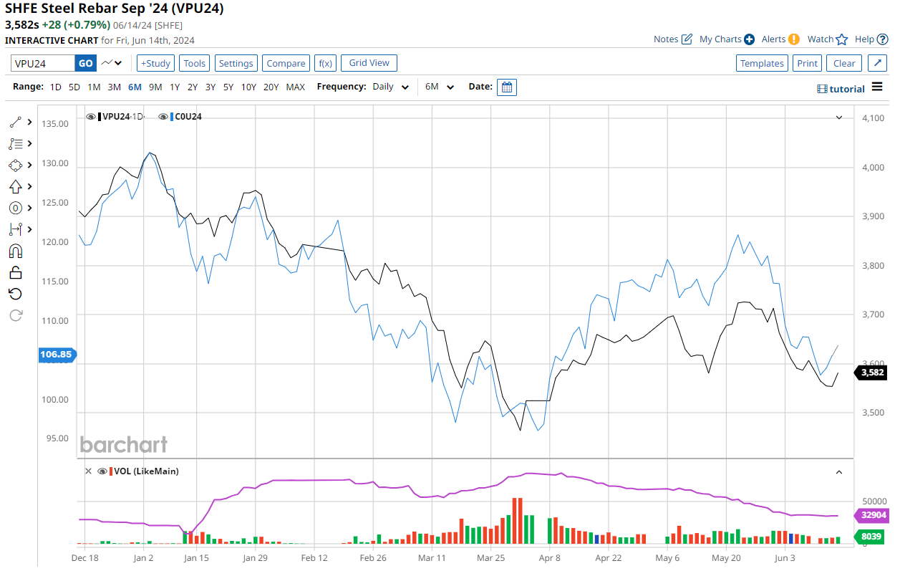Switch the range to 1Y
This screenshot has width=900, height=576.
[x=175, y=87]
